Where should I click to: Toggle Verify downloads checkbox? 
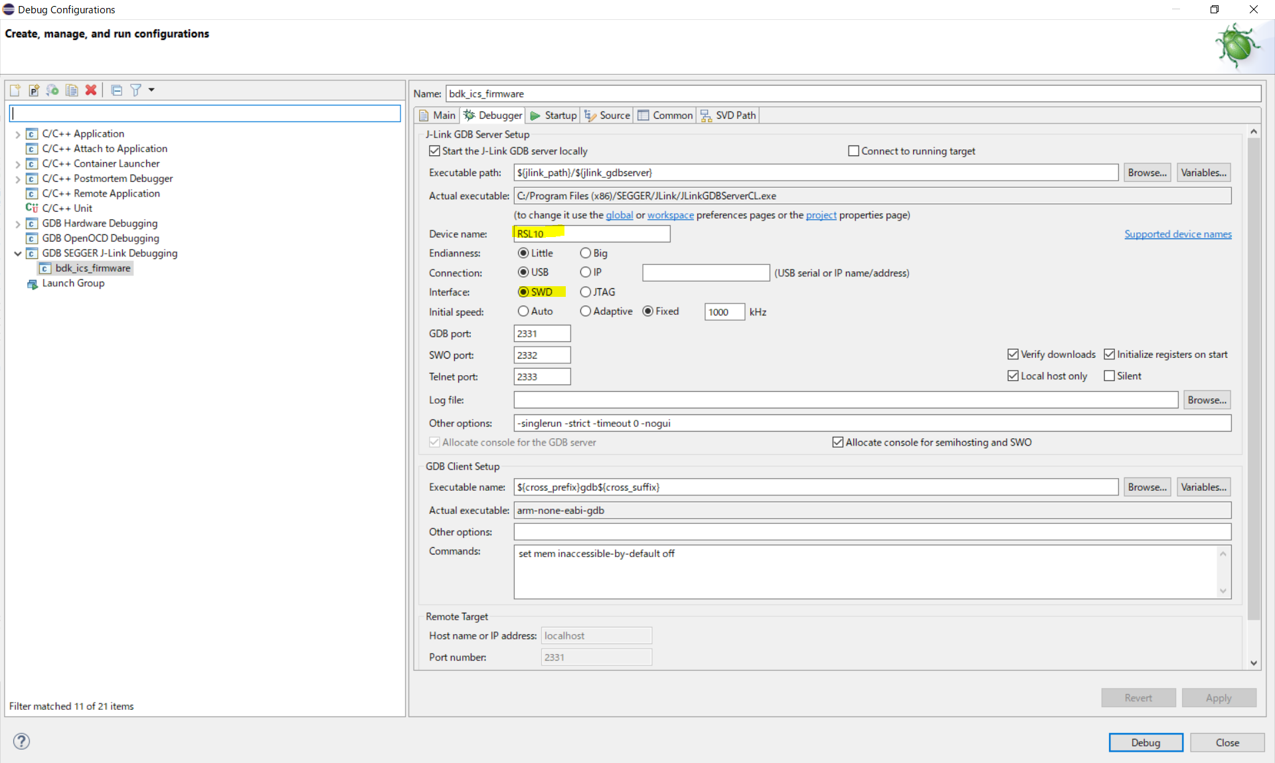click(1013, 355)
